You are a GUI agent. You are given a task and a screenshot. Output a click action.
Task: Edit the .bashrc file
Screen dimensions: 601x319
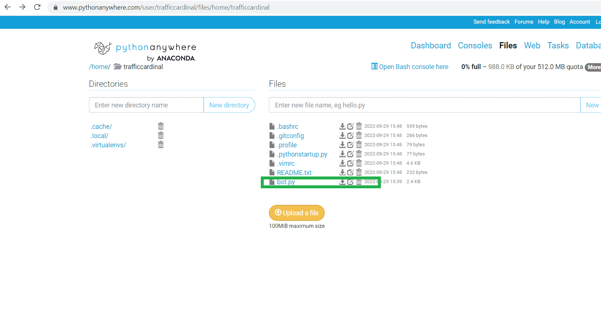click(x=351, y=126)
